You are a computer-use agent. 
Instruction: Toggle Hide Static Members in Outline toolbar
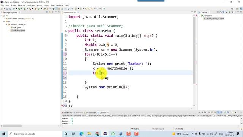coord(226,12)
